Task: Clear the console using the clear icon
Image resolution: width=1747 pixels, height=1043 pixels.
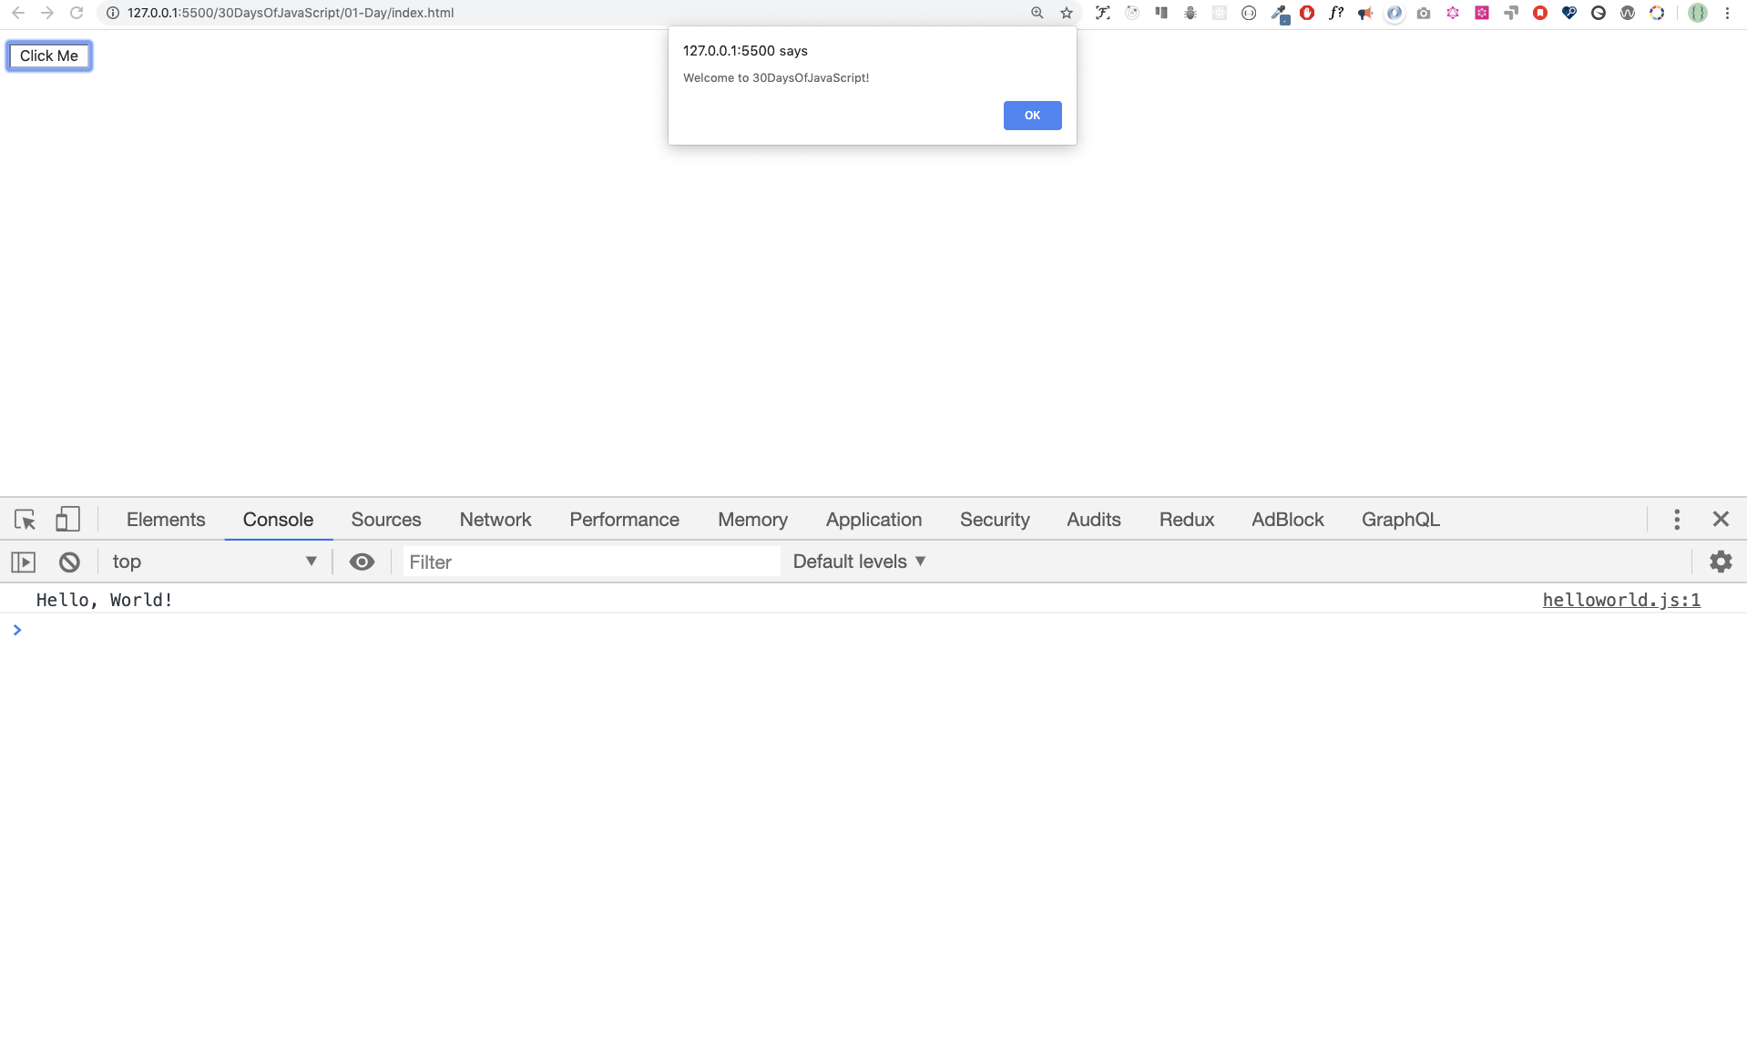Action: [69, 562]
